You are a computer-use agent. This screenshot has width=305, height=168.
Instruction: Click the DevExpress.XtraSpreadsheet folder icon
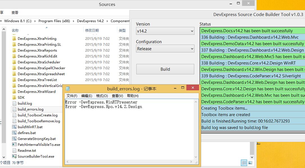pos(14,74)
